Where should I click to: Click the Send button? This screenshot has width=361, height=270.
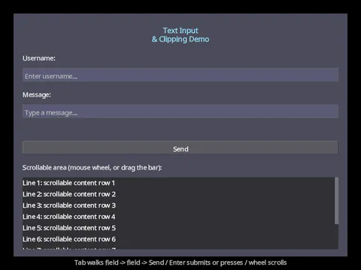coord(180,148)
